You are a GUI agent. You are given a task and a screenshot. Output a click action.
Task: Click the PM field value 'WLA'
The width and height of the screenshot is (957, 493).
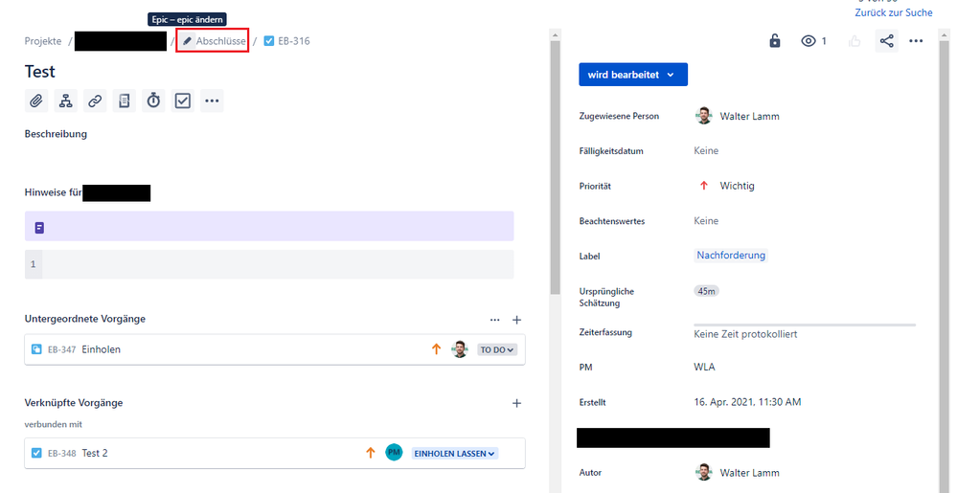pyautogui.click(x=704, y=367)
